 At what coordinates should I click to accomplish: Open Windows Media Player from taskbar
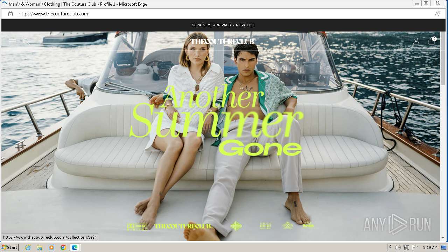[x=51, y=247]
